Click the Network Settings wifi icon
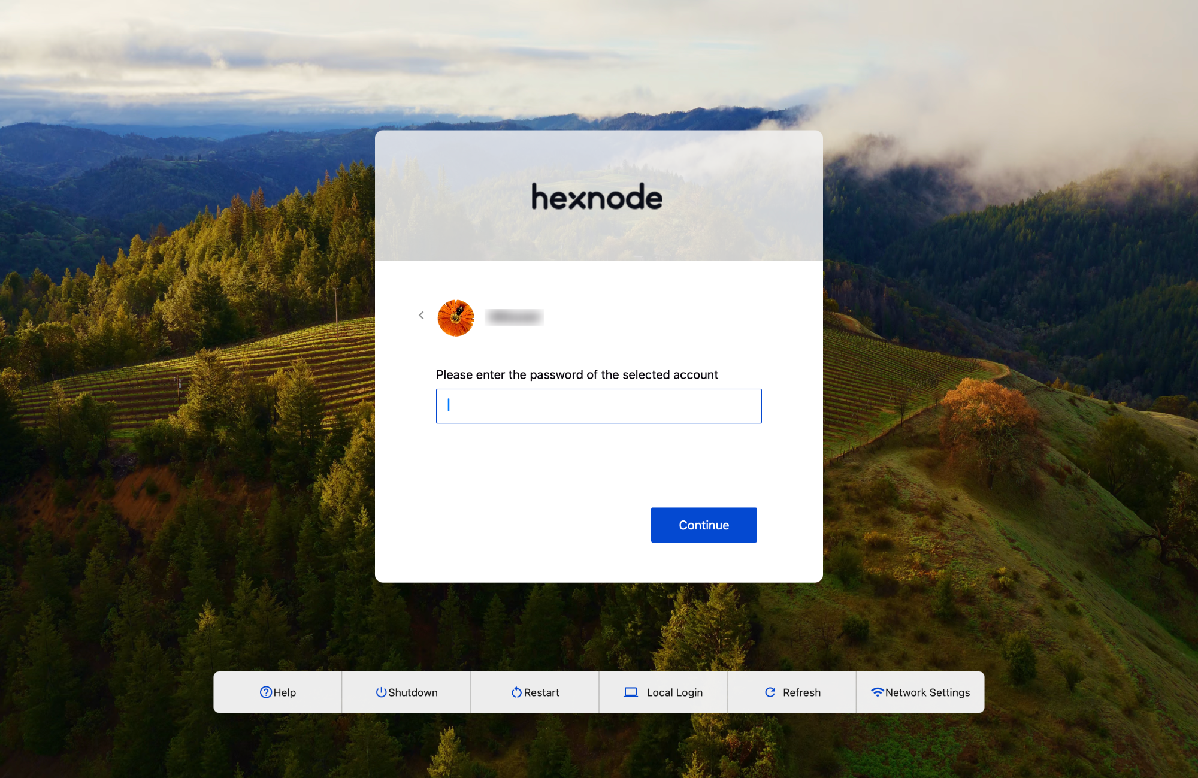This screenshot has width=1198, height=778. coord(878,692)
